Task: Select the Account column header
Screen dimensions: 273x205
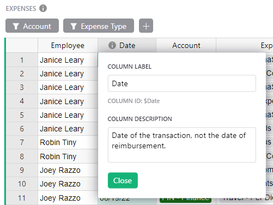Action: tap(186, 45)
